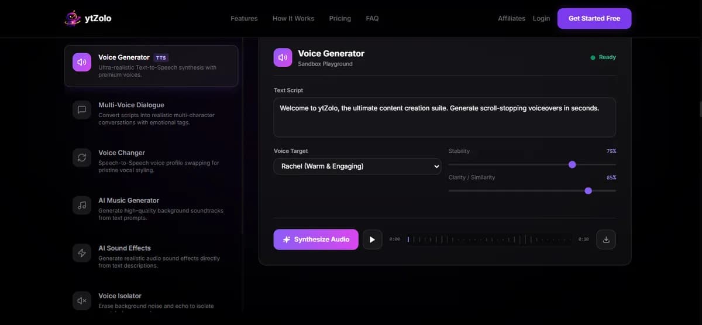Open the Voice Target dropdown showing Rachel

(357, 166)
